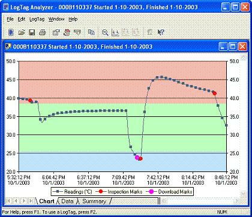Image resolution: width=252 pixels, height=217 pixels.
Task: Click the Download Marks legend label
Action: (x=175, y=192)
